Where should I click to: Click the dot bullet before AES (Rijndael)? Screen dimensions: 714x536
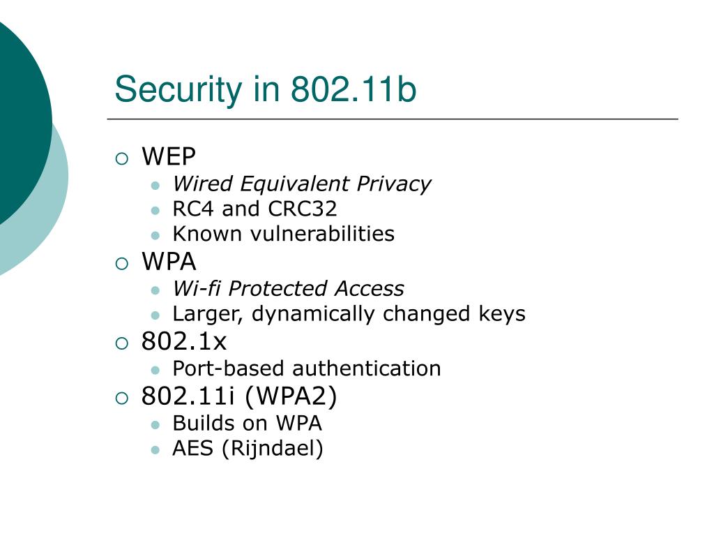coord(155,450)
